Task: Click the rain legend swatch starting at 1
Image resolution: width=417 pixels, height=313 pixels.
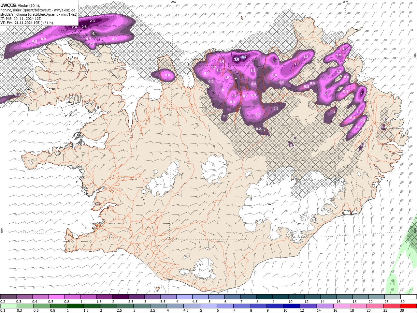Action: pyautogui.click(x=75, y=306)
